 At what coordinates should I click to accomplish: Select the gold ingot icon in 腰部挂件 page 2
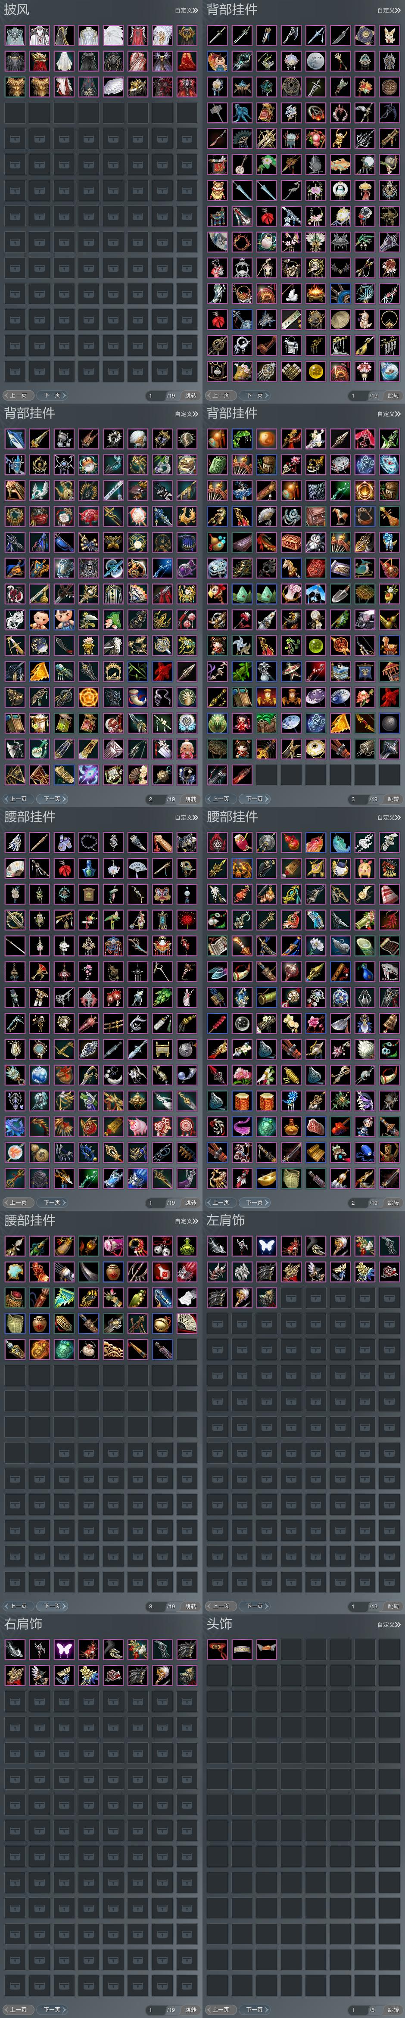click(x=266, y=1178)
